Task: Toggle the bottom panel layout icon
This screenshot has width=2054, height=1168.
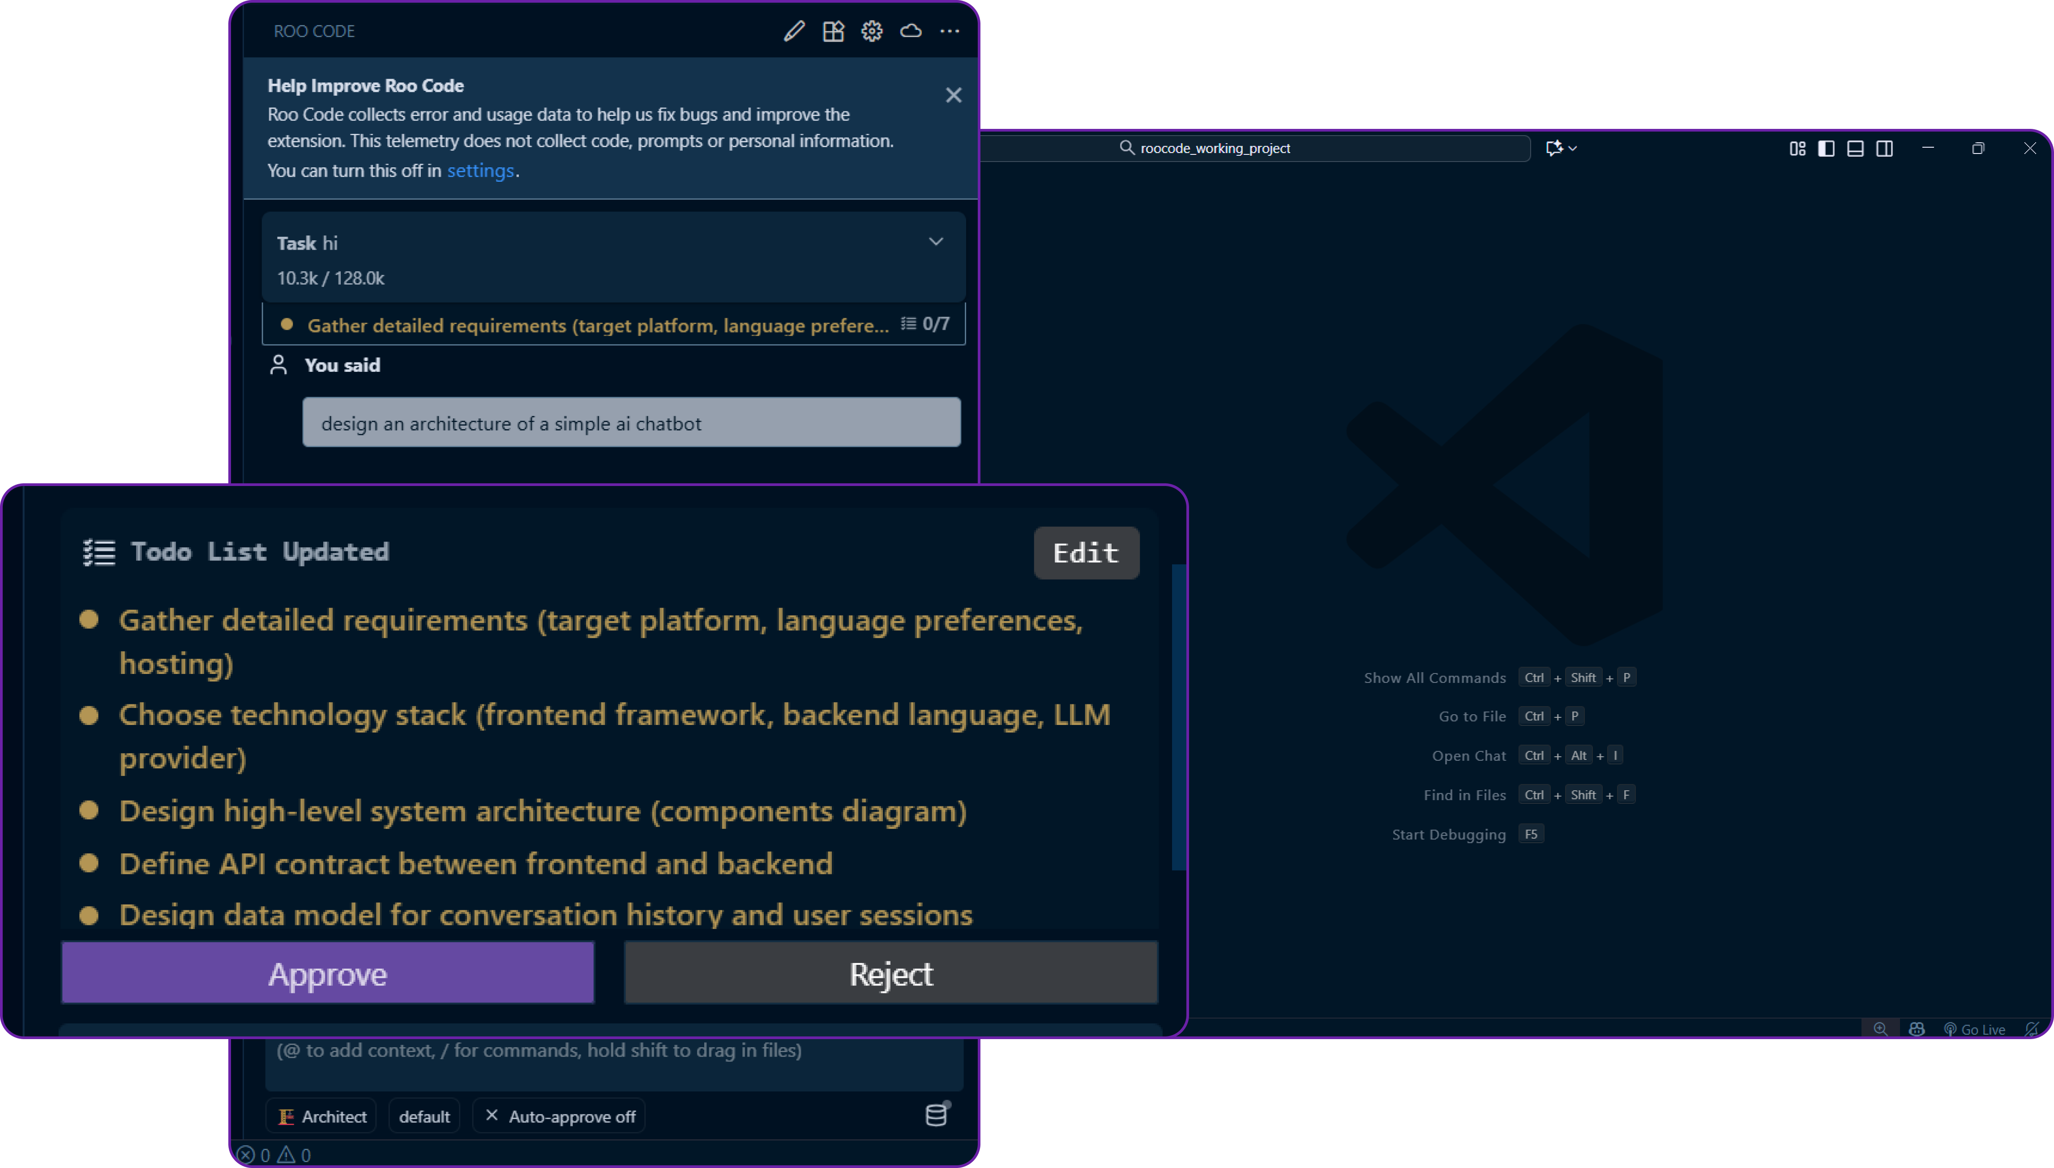Action: (1855, 149)
